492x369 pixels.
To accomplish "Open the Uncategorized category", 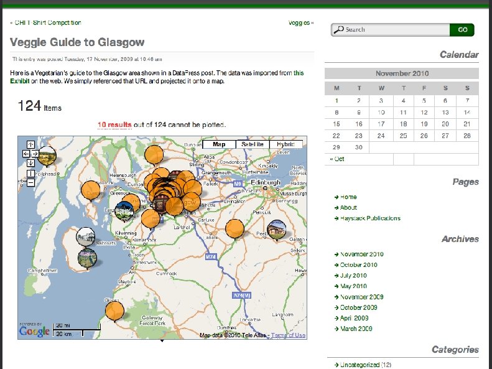I will (360, 365).
